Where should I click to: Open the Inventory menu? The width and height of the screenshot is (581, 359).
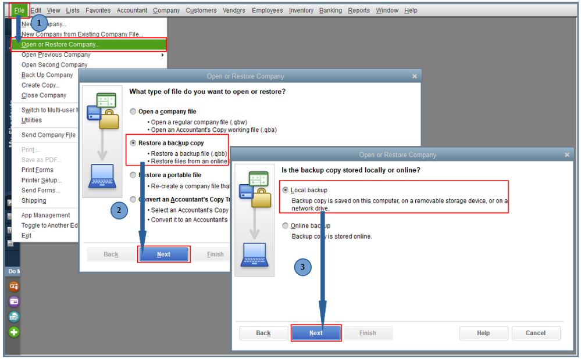point(301,10)
